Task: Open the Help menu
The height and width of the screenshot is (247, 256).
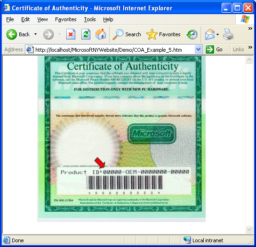Action: point(108,19)
